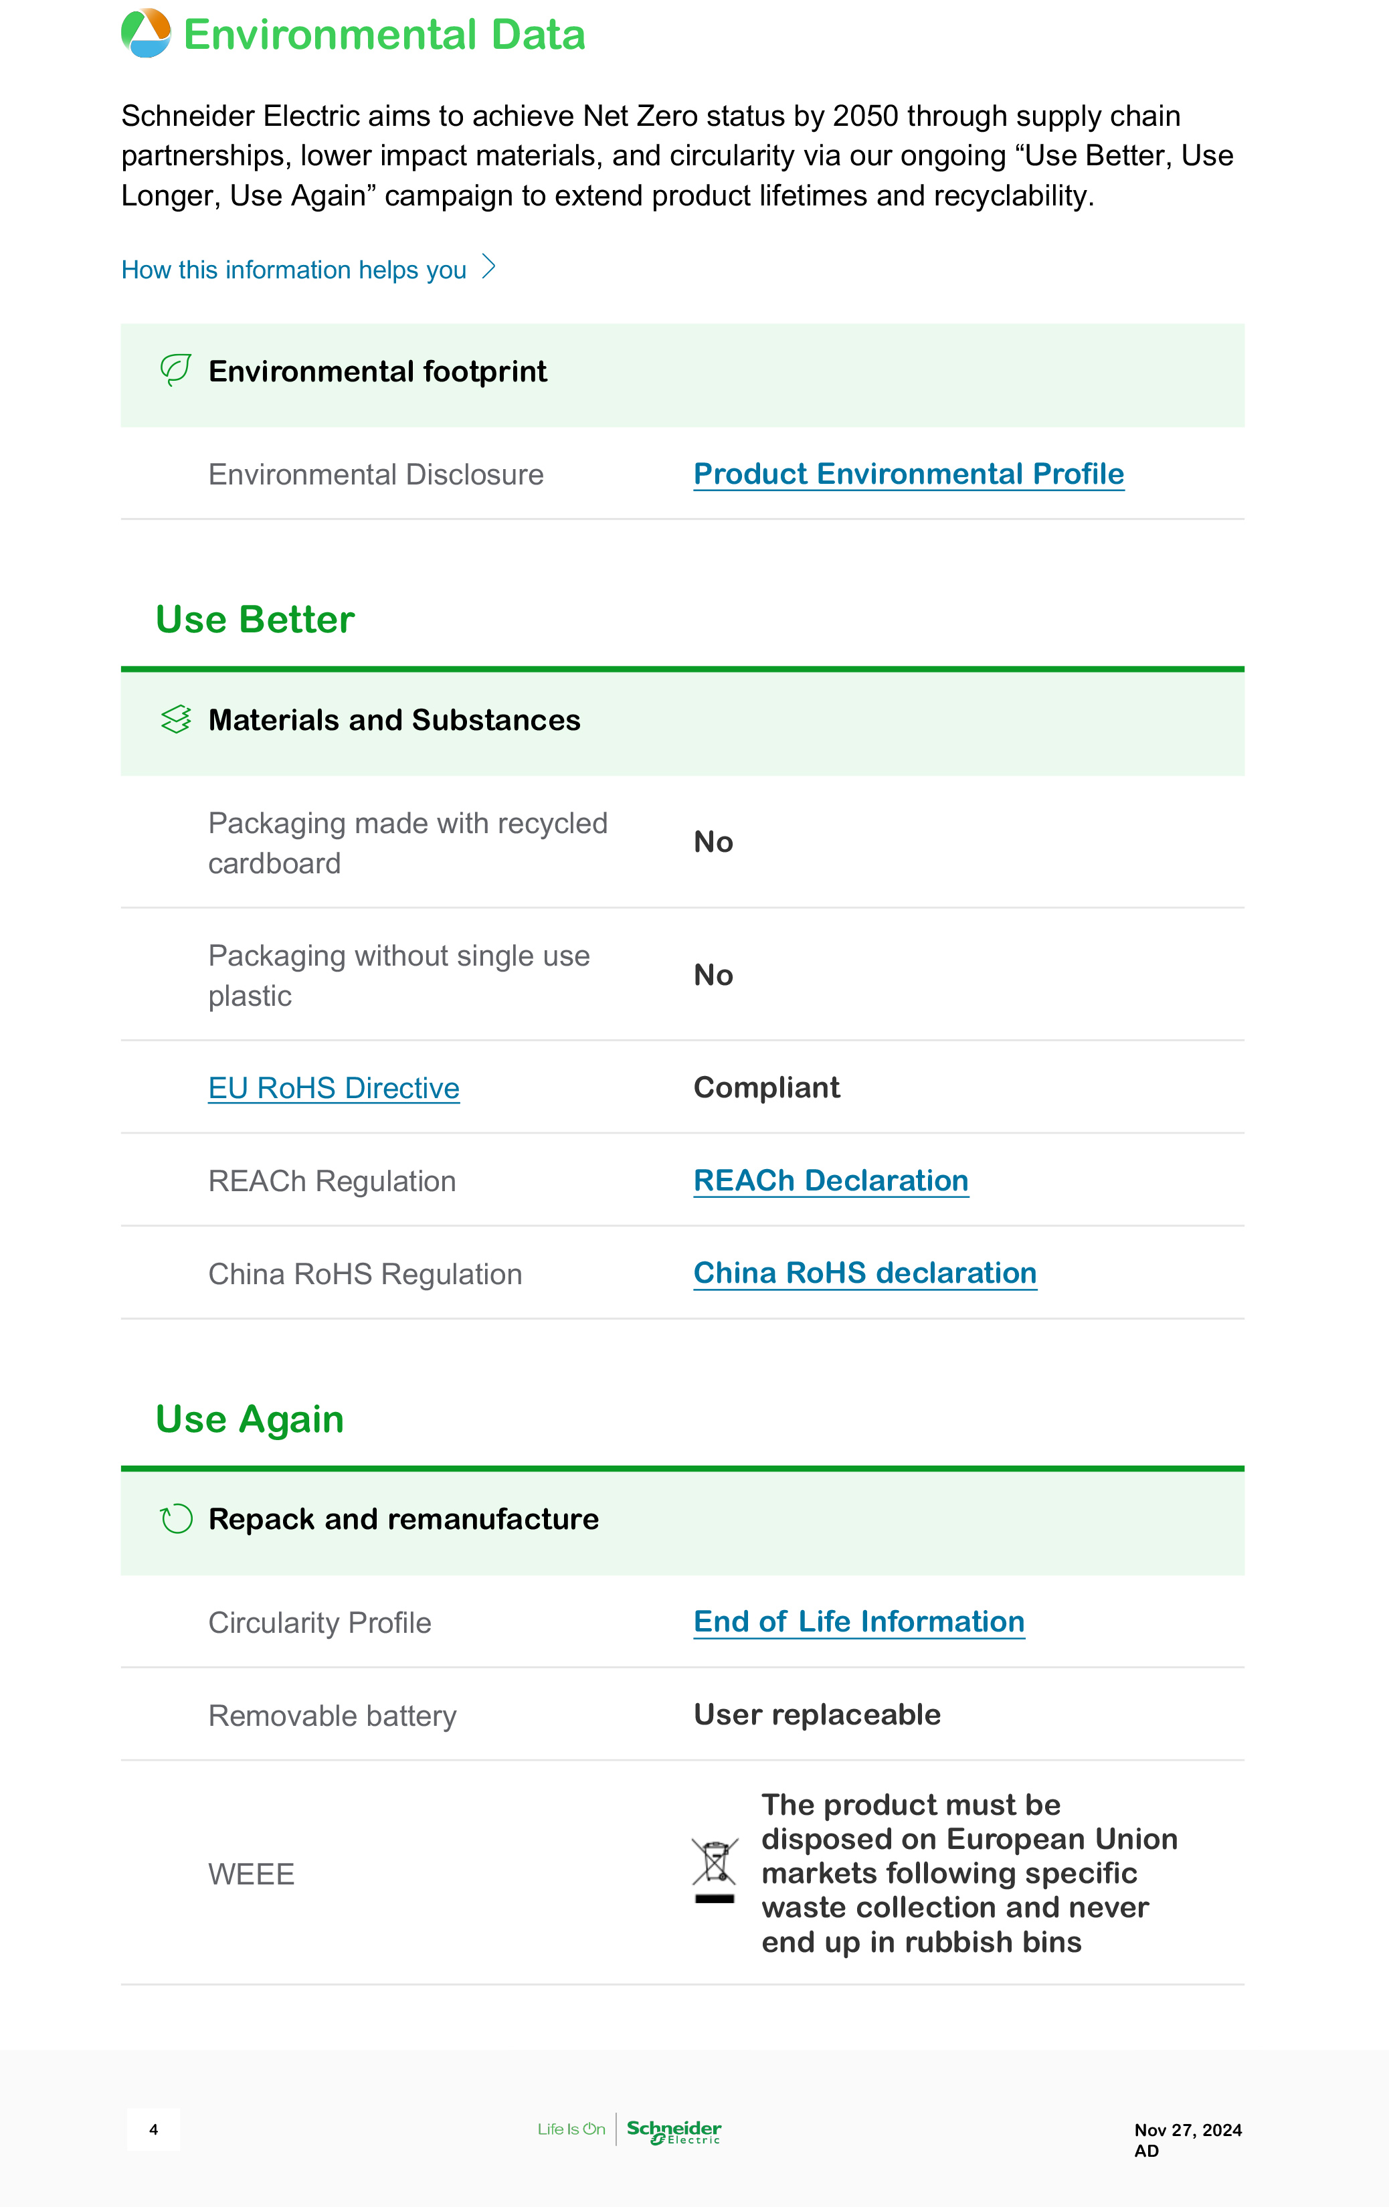This screenshot has height=2207, width=1389.
Task: Click the layers icon beside Materials and Substances
Action: coord(175,719)
